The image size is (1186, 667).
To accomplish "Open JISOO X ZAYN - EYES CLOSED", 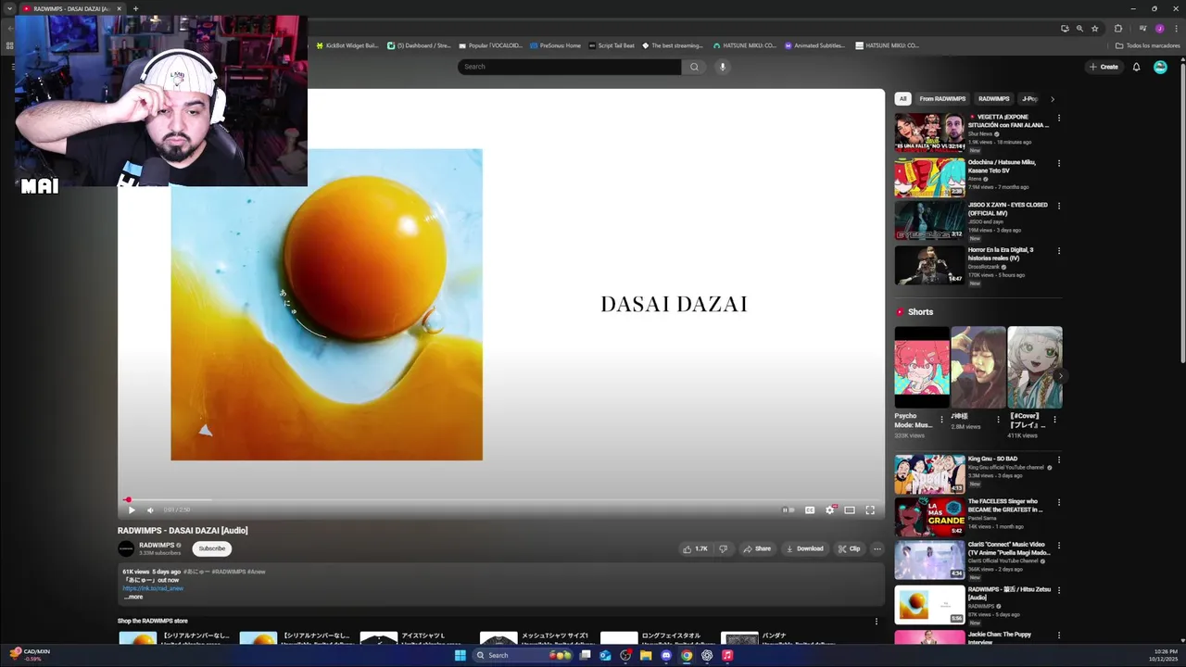I will (929, 220).
